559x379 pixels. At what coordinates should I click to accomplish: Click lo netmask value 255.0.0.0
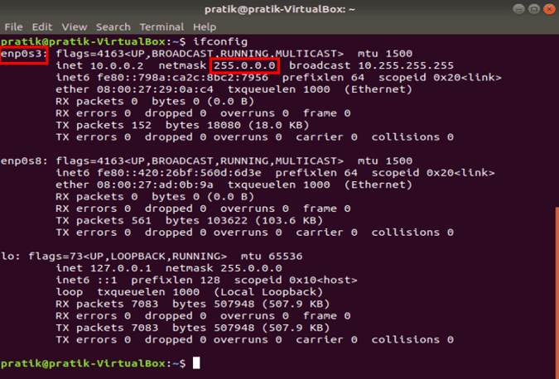click(251, 268)
